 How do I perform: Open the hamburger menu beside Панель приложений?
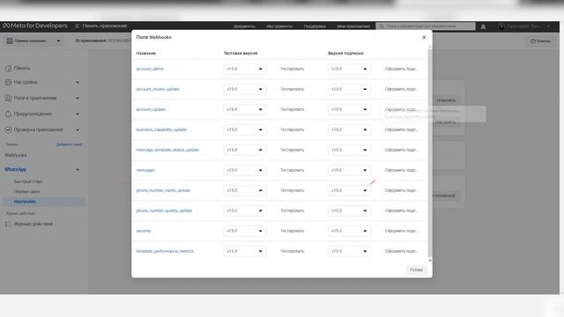77,26
